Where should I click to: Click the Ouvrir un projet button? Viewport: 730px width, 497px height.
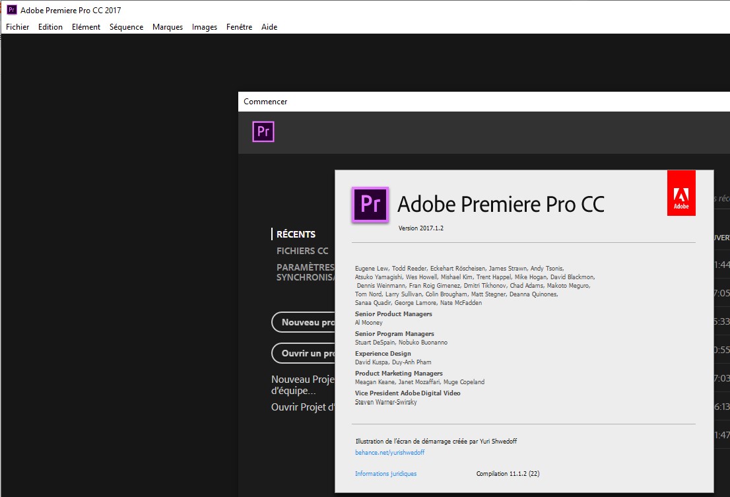[x=303, y=353]
